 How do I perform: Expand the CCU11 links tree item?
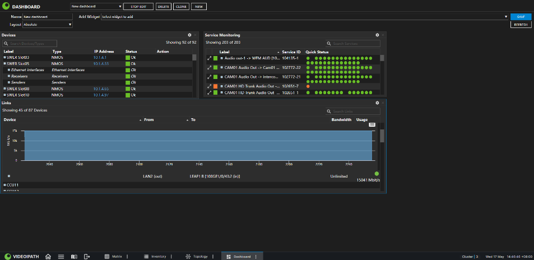[5, 185]
